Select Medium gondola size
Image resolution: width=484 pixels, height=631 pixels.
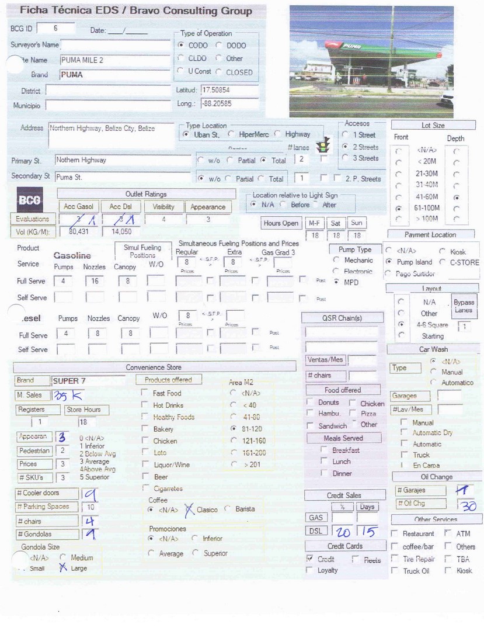62,557
